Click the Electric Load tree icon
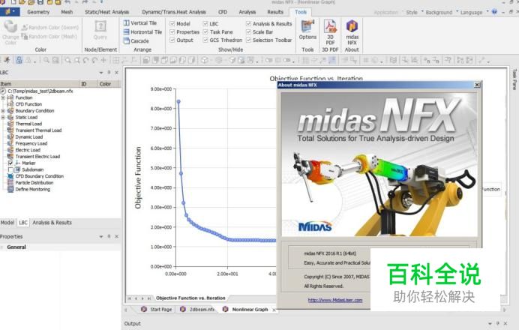519x330 pixels. tap(10, 149)
